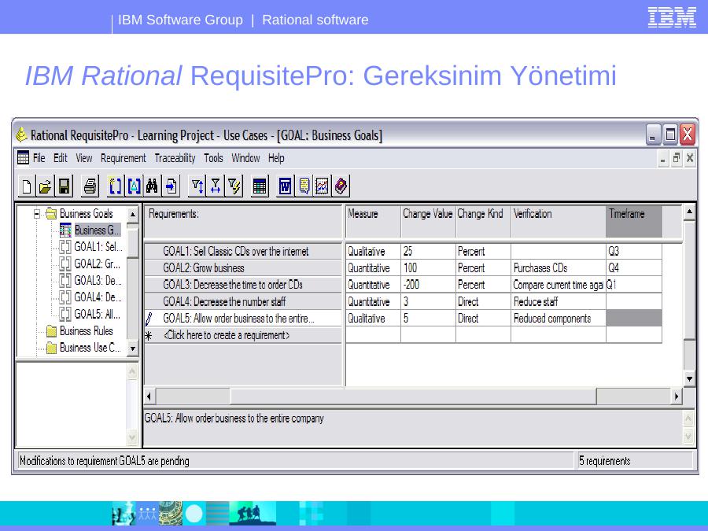Click the grid vertical scroll-up arrow

coord(689,212)
